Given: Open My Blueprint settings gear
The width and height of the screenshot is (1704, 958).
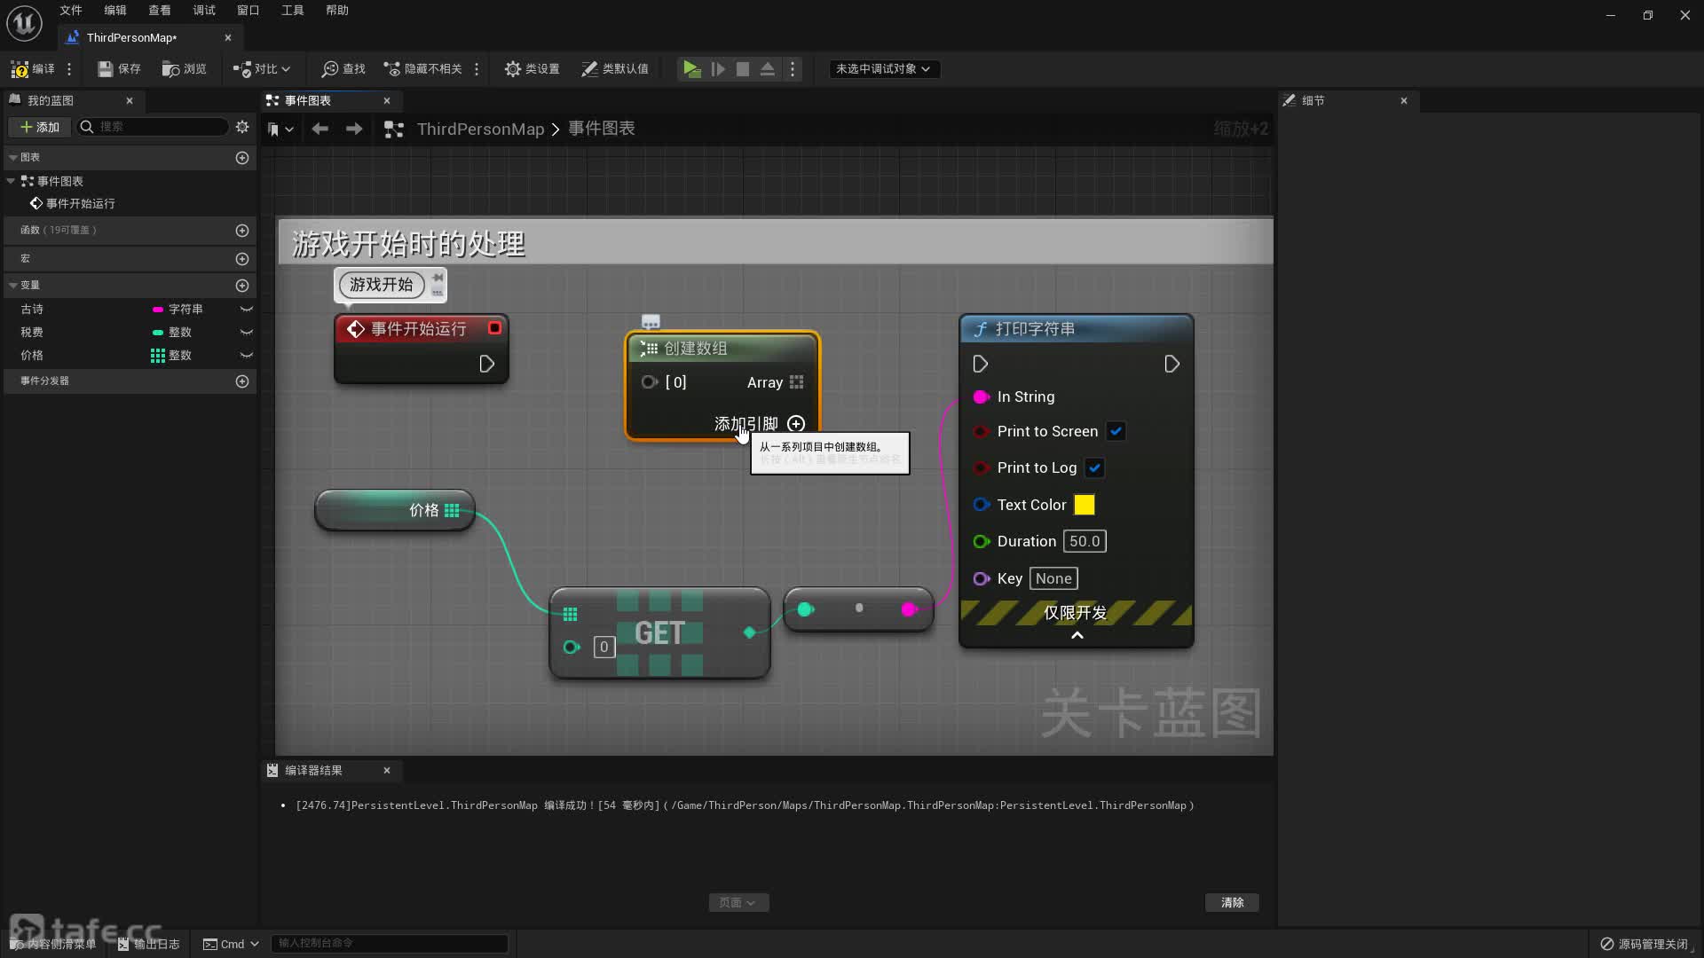Looking at the screenshot, I should click(x=242, y=128).
